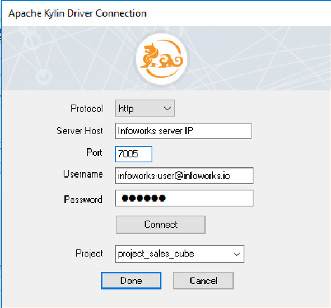This screenshot has height=308, width=331.
Task: Focus the masked Password field
Action: pyautogui.click(x=184, y=198)
